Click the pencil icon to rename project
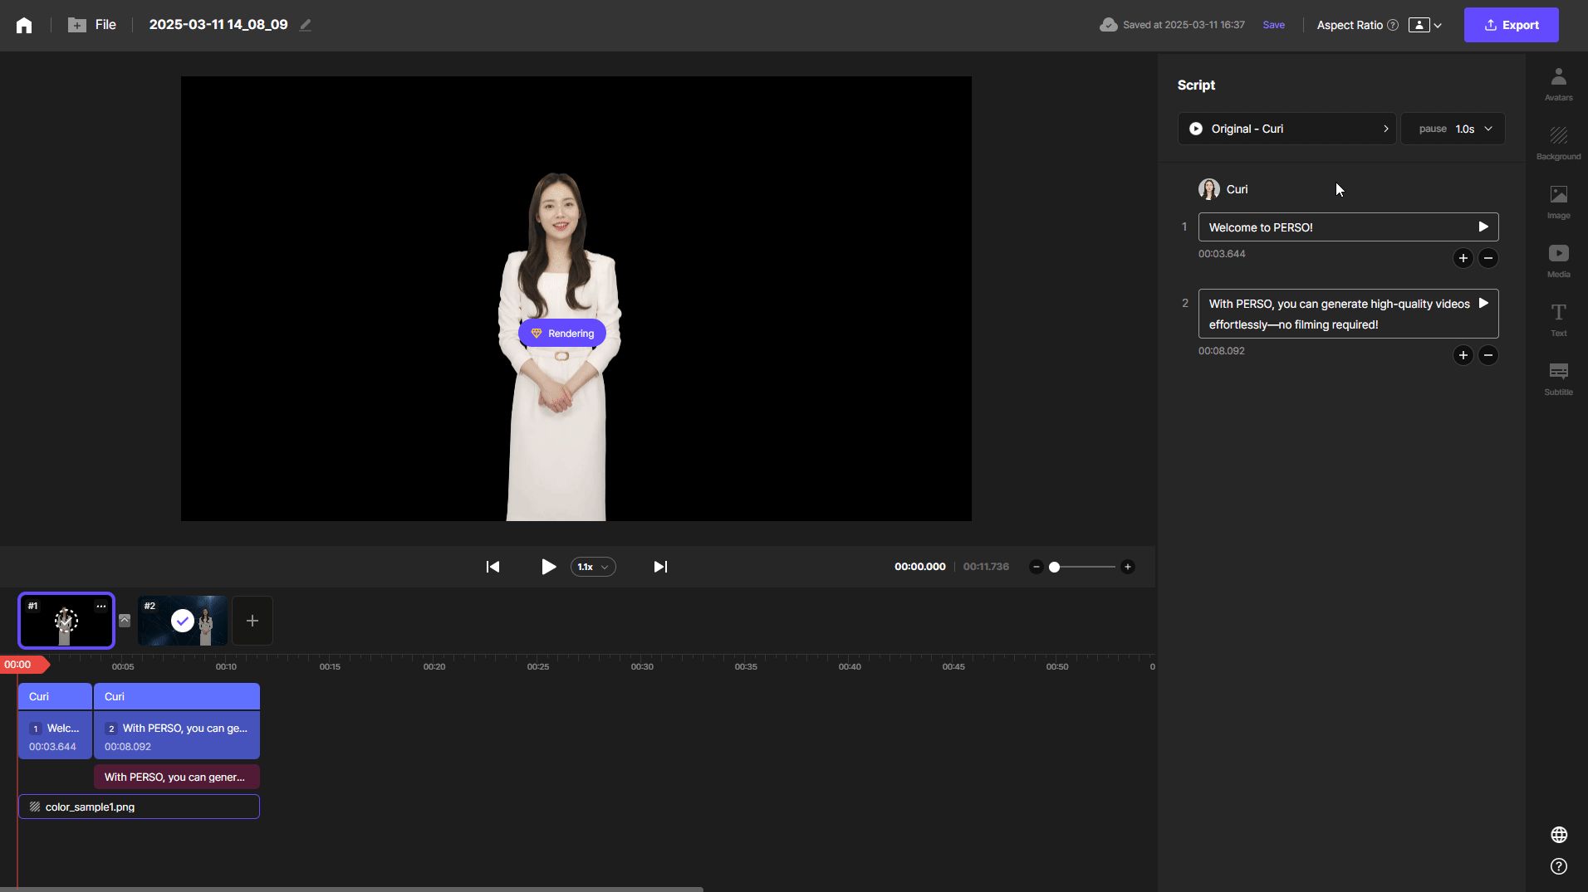 306,25
